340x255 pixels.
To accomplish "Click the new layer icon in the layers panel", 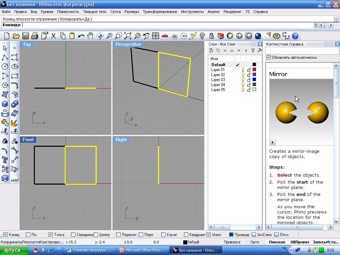I will 211,50.
